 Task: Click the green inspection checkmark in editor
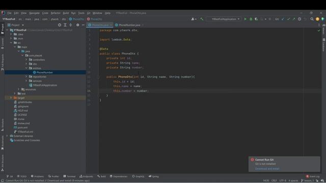[319, 30]
